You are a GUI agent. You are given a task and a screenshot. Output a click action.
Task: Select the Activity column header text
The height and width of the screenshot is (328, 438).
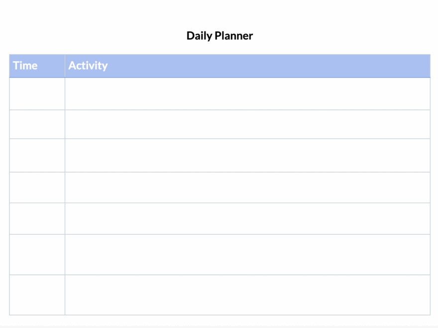pyautogui.click(x=88, y=66)
